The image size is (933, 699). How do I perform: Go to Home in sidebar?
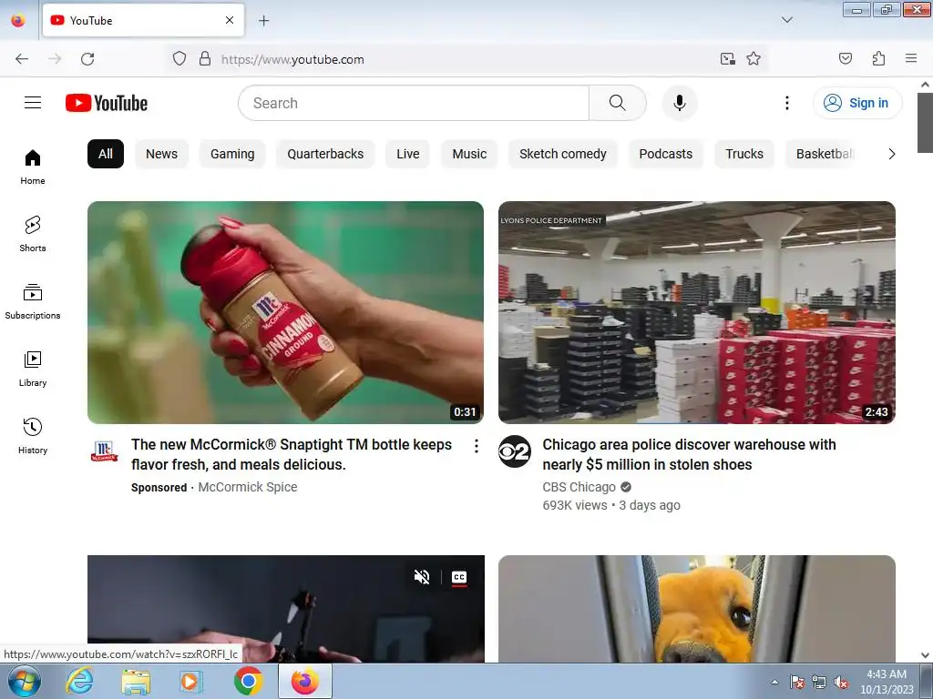click(33, 167)
